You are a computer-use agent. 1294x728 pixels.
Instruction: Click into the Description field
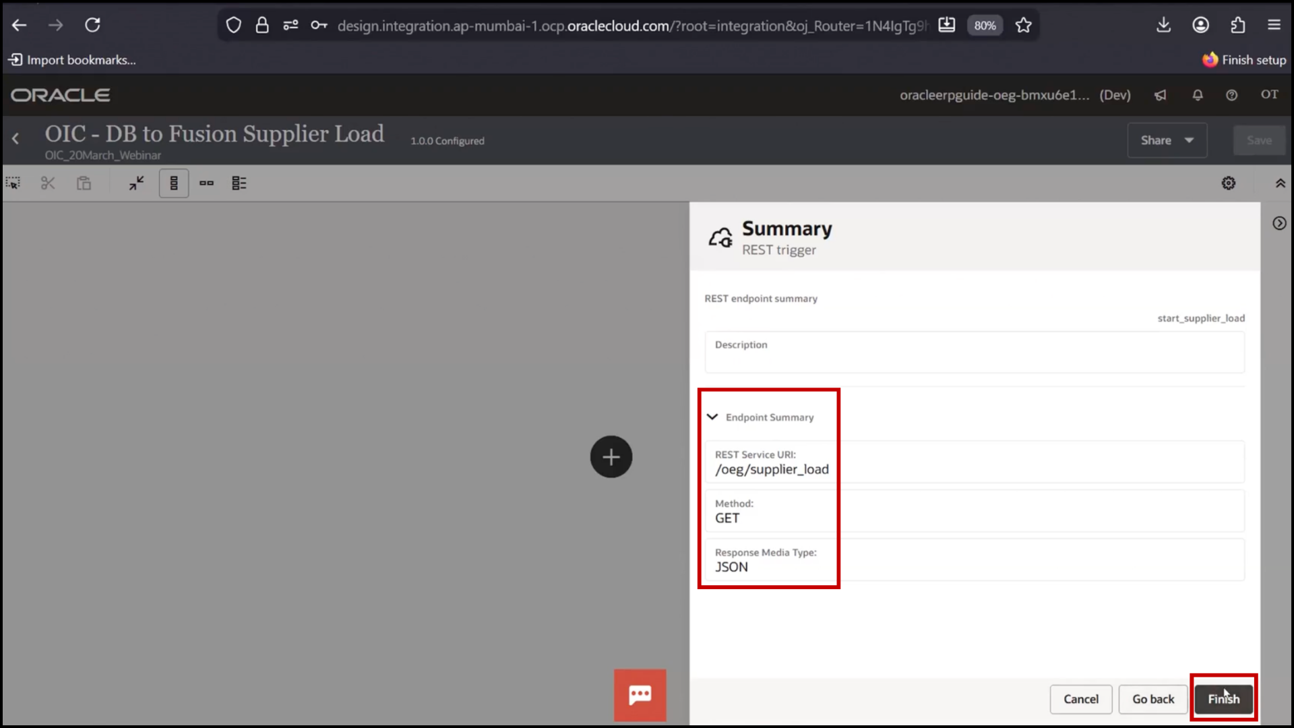tap(975, 352)
